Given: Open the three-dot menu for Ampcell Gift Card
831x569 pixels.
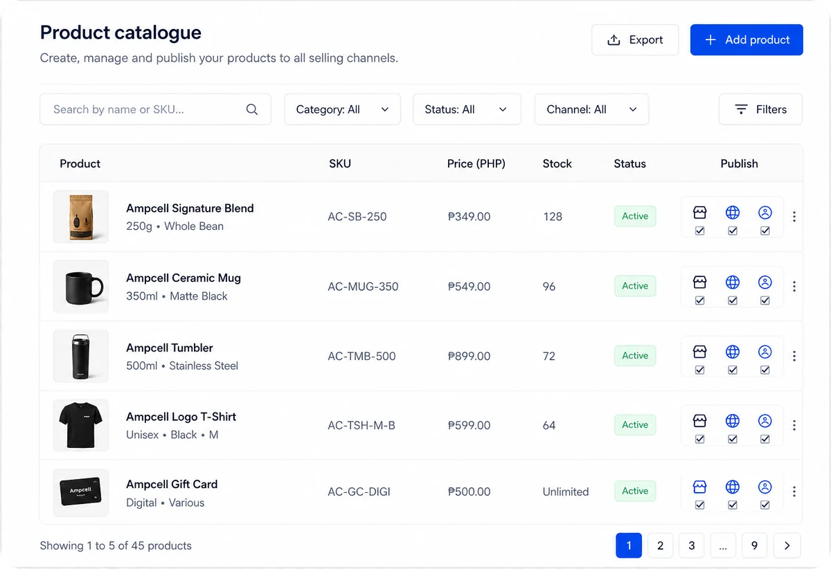Looking at the screenshot, I should point(794,491).
